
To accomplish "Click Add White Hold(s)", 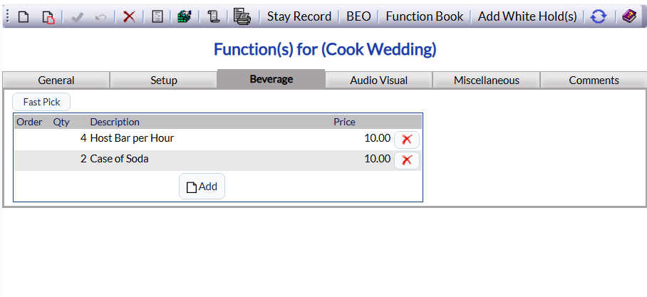I will tap(527, 16).
